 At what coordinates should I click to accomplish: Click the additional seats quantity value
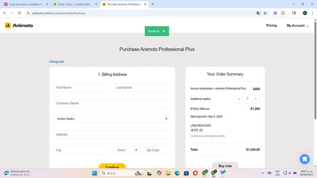click(x=247, y=99)
